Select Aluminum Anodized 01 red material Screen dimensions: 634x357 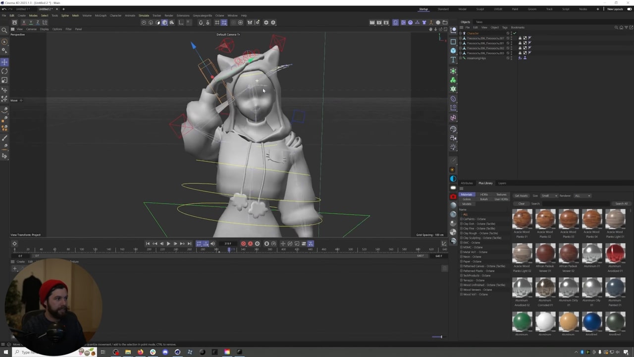pos(615,253)
